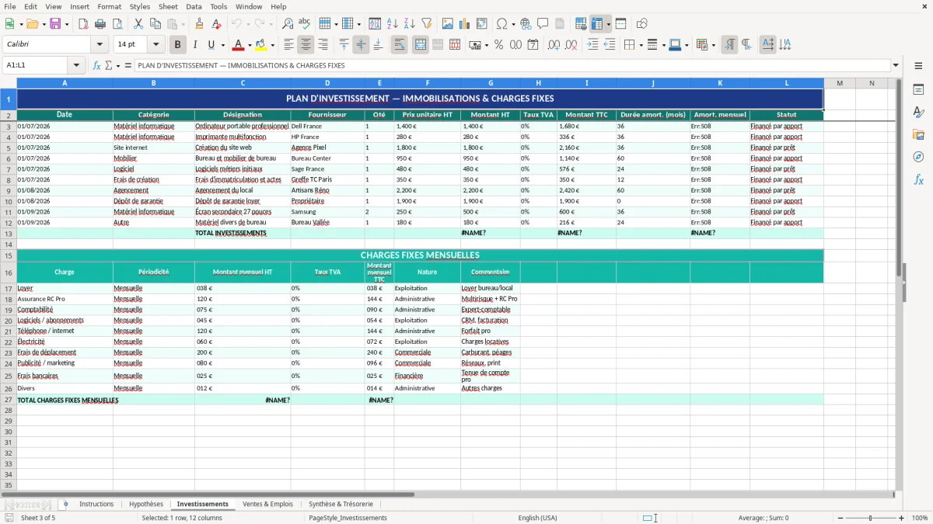933x524 pixels.
Task: Select column header D
Action: [x=327, y=83]
